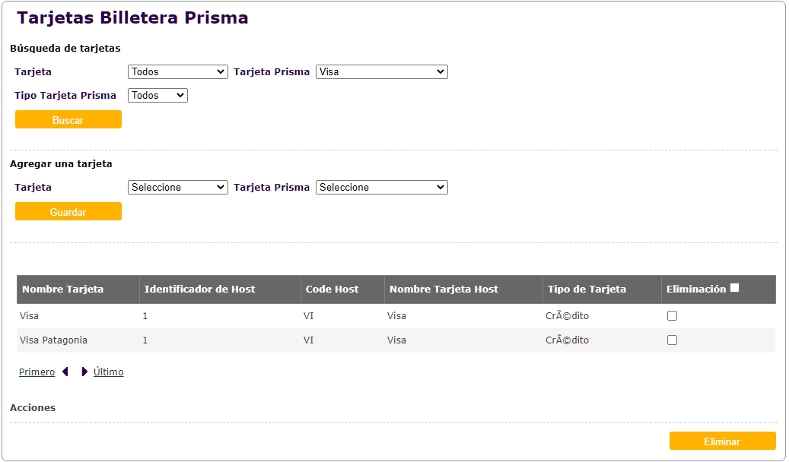Click the Eliminar button
The width and height of the screenshot is (789, 462).
[722, 441]
